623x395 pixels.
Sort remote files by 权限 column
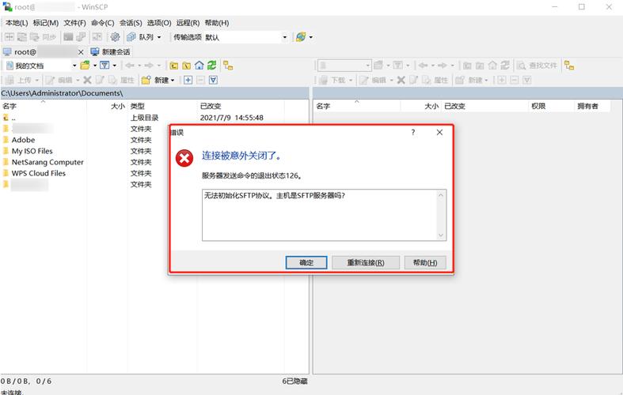(x=551, y=106)
